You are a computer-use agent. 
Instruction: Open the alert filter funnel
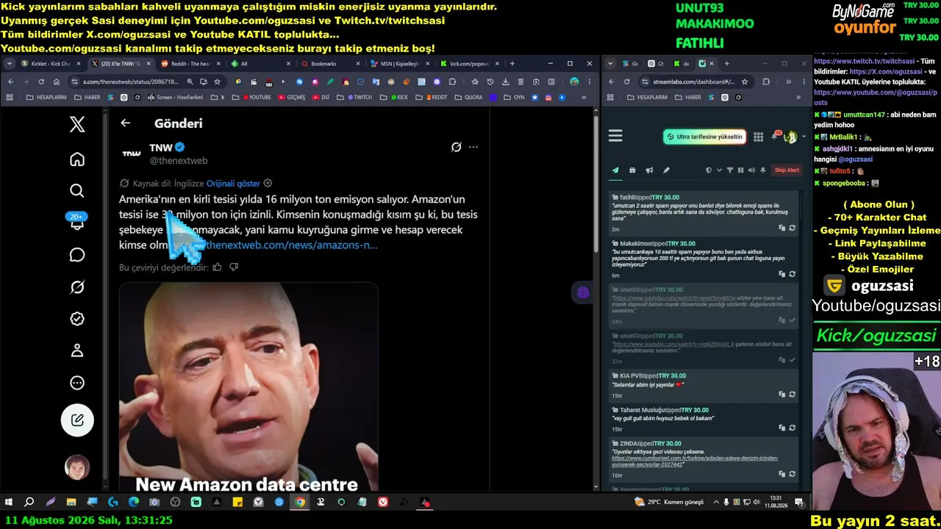(x=730, y=170)
